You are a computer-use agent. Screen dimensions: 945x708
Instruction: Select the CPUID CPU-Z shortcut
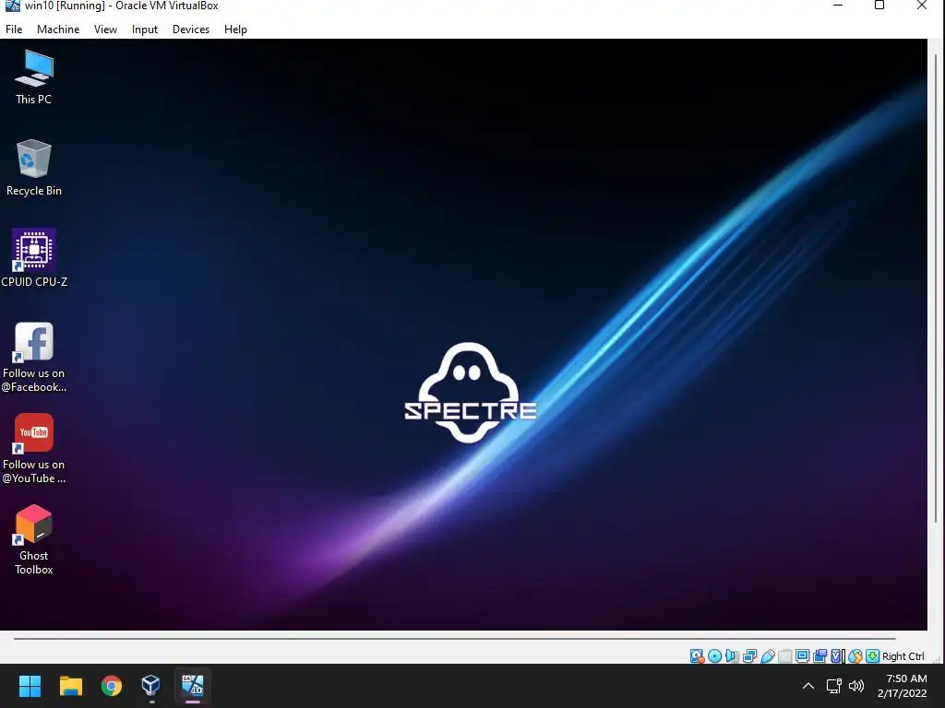(34, 258)
